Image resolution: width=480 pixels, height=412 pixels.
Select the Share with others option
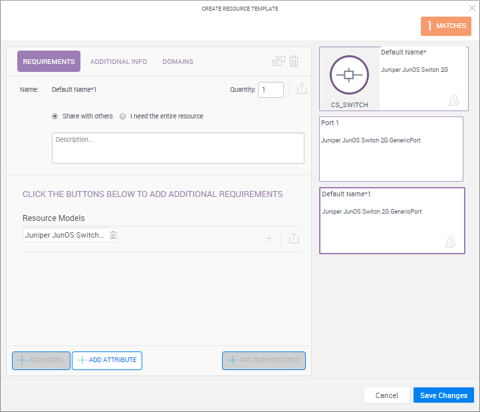tap(55, 116)
